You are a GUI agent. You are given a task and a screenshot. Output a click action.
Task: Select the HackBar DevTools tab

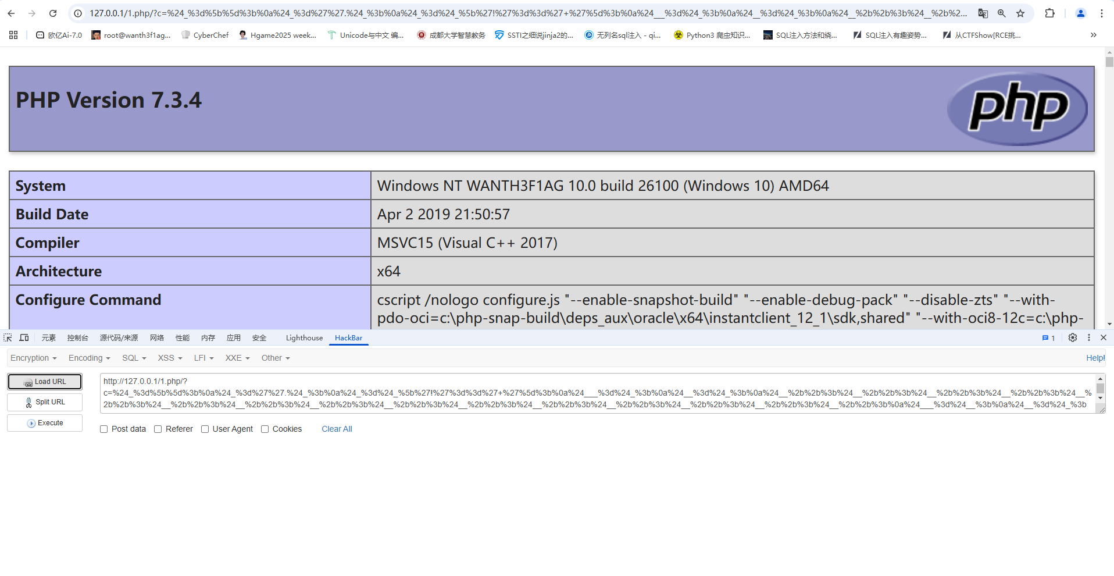(x=348, y=337)
